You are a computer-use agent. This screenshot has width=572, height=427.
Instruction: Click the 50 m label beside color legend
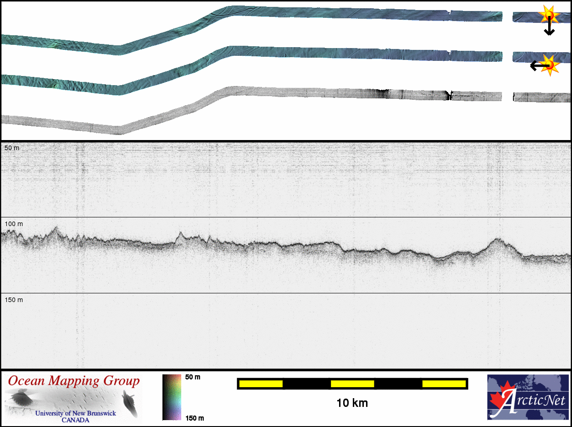point(193,377)
